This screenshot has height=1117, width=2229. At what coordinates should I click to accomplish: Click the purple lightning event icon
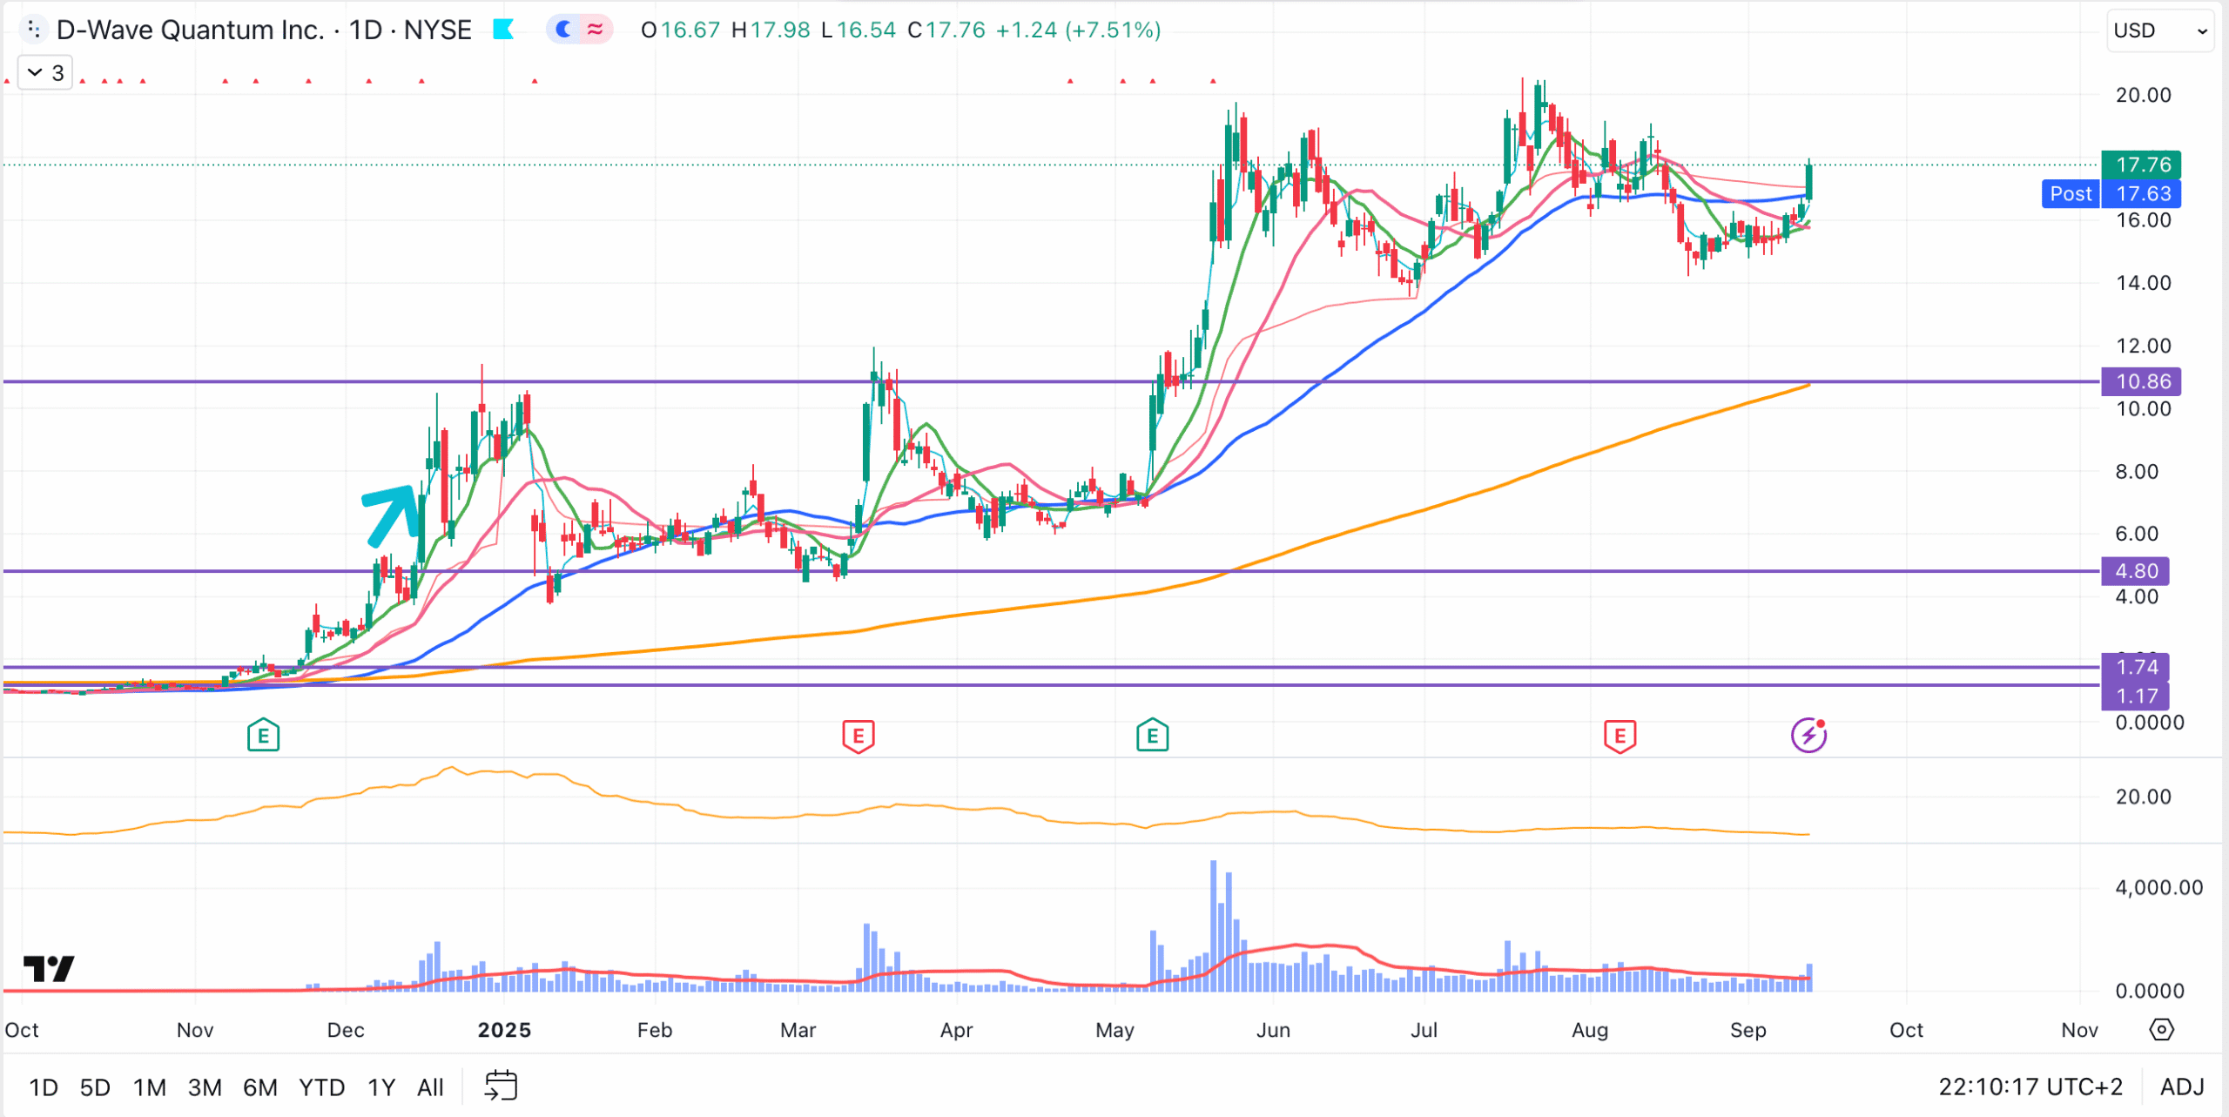pyautogui.click(x=1808, y=736)
